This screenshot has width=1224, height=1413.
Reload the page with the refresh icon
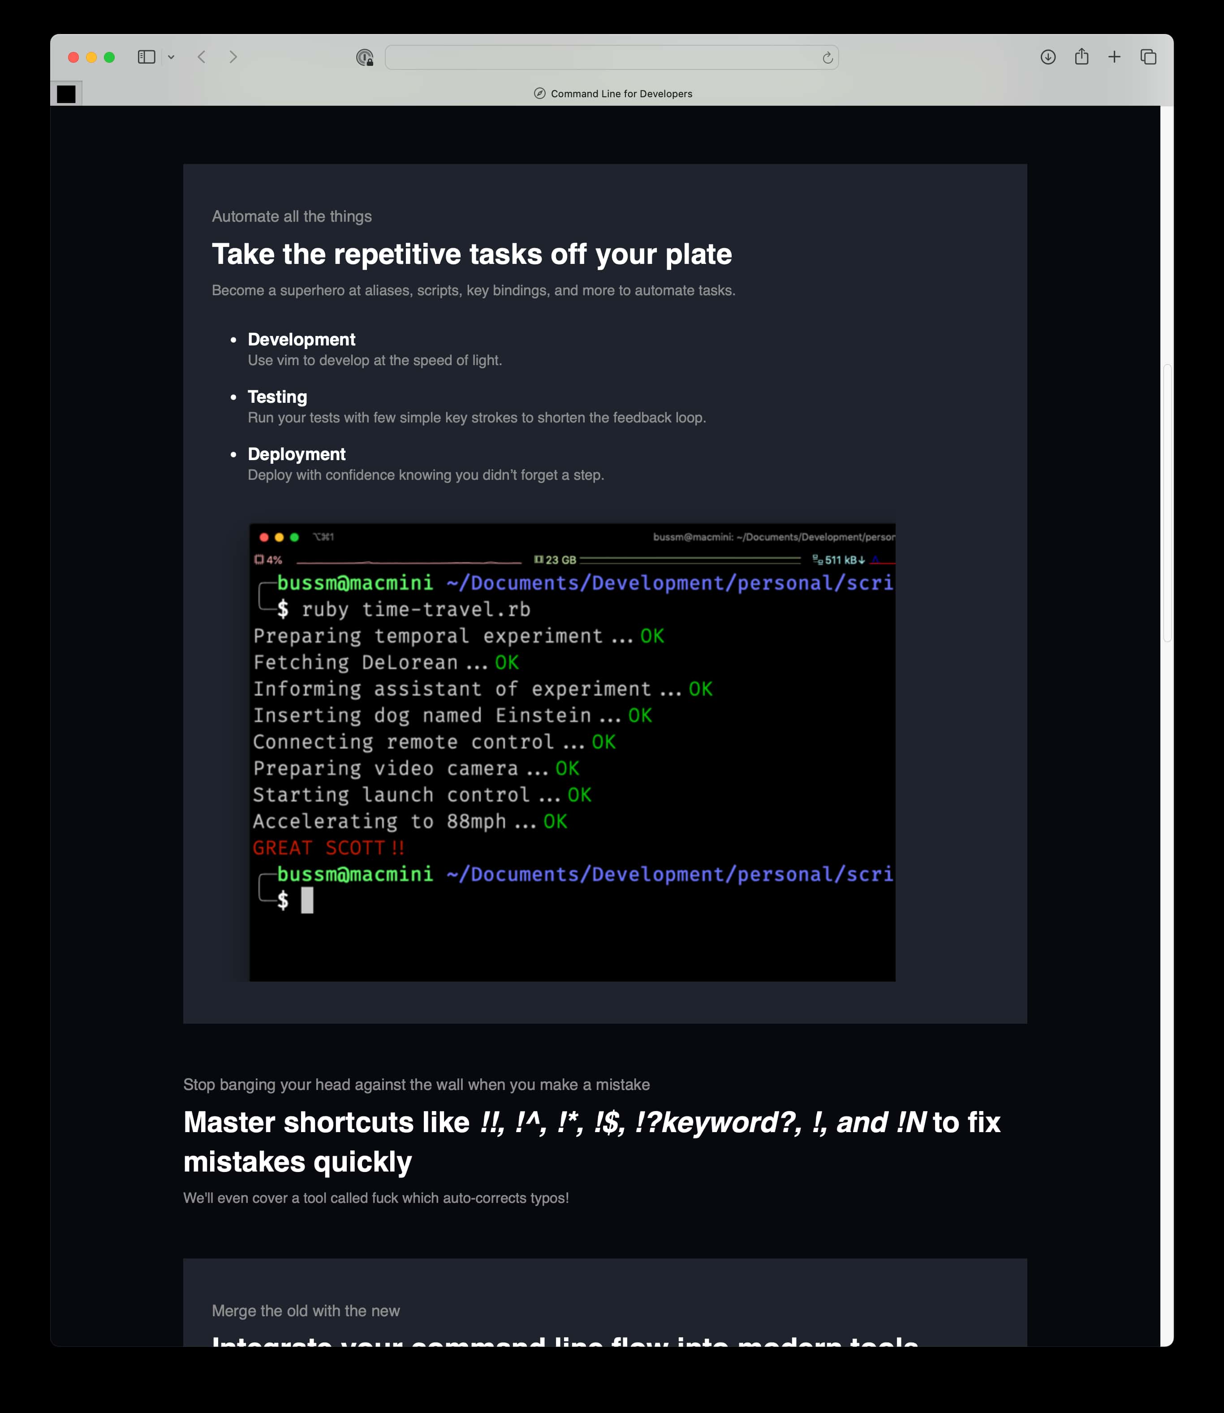827,57
